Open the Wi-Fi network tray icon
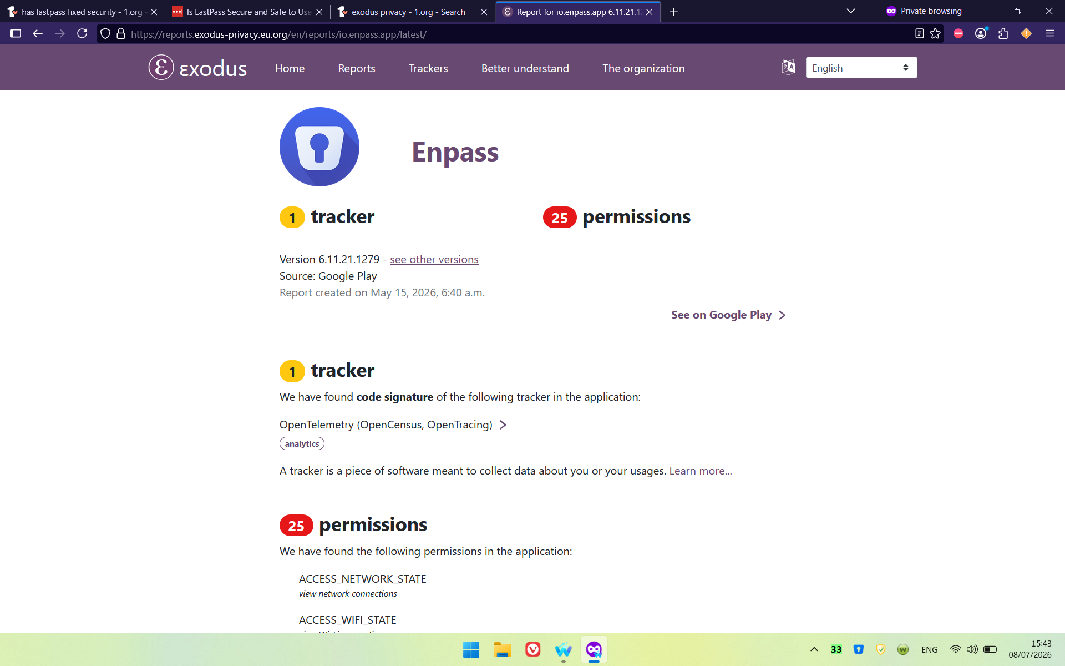1065x666 pixels. [x=955, y=649]
